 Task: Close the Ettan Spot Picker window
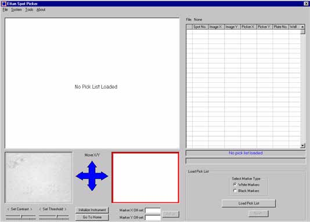(306, 3)
